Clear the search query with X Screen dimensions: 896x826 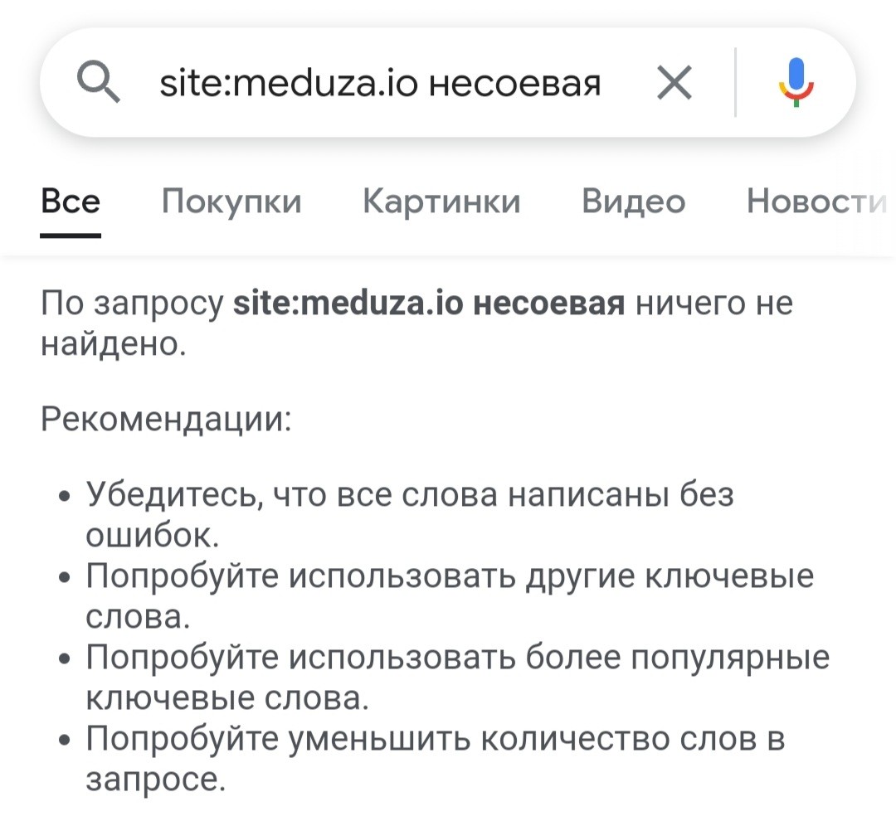pos(674,82)
